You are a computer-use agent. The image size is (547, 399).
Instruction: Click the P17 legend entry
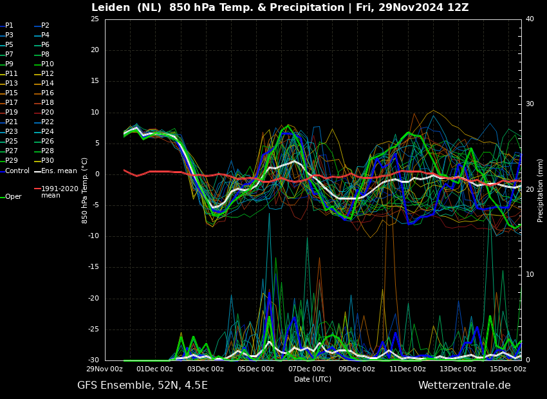click(x=12, y=103)
